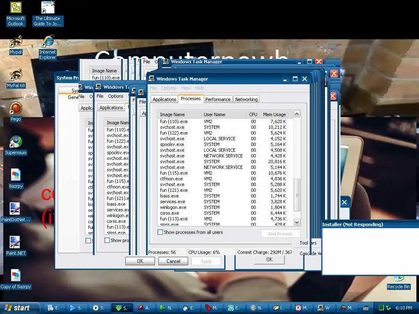Select the Mypal desktop icon

point(16,45)
